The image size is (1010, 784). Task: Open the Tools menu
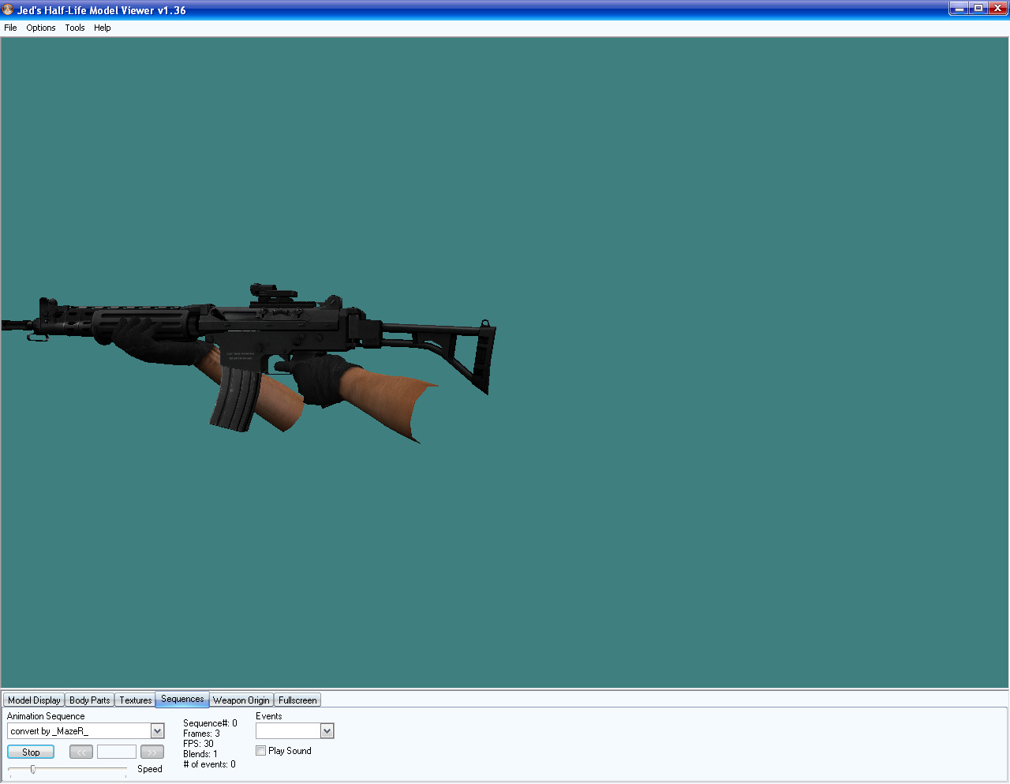(x=75, y=28)
